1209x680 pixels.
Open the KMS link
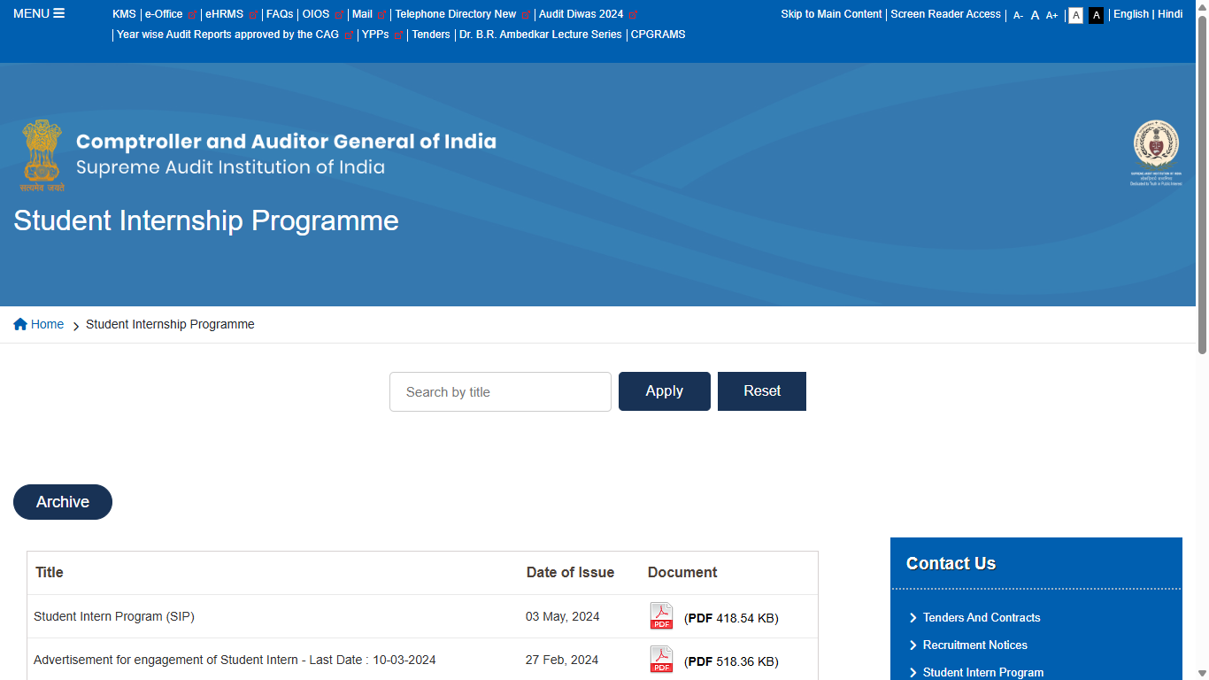click(x=124, y=14)
